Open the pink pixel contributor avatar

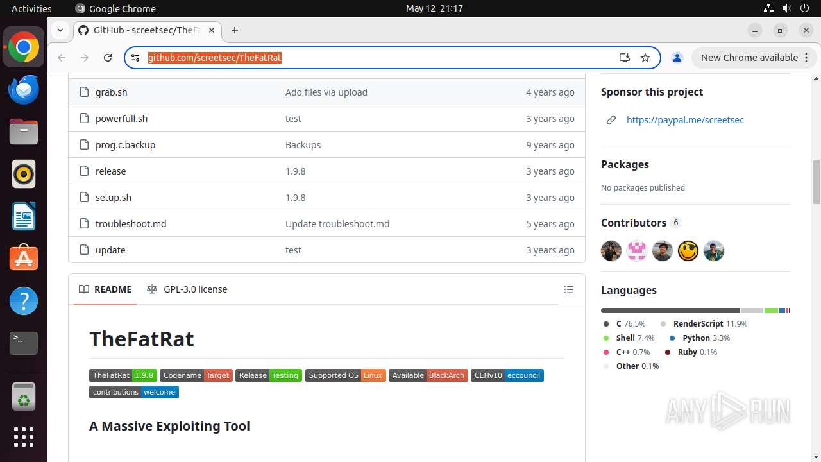pos(637,251)
